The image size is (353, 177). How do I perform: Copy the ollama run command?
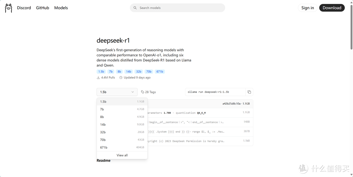coord(249,92)
